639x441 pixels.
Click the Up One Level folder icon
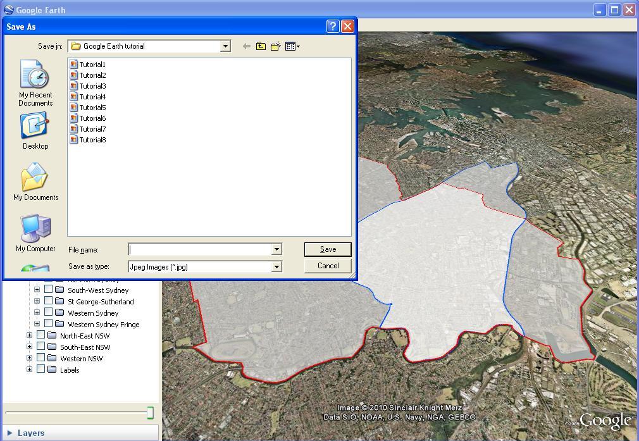pos(261,46)
